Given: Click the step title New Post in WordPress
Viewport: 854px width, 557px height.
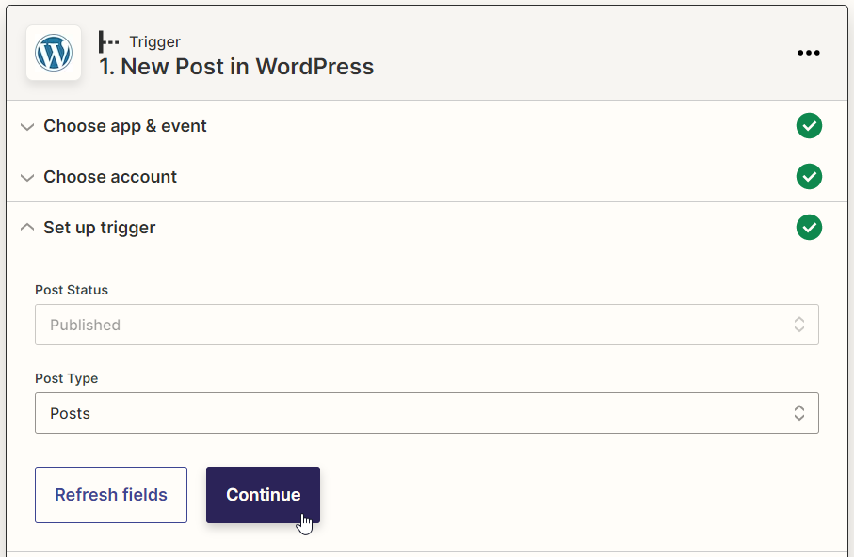Looking at the screenshot, I should click(236, 67).
